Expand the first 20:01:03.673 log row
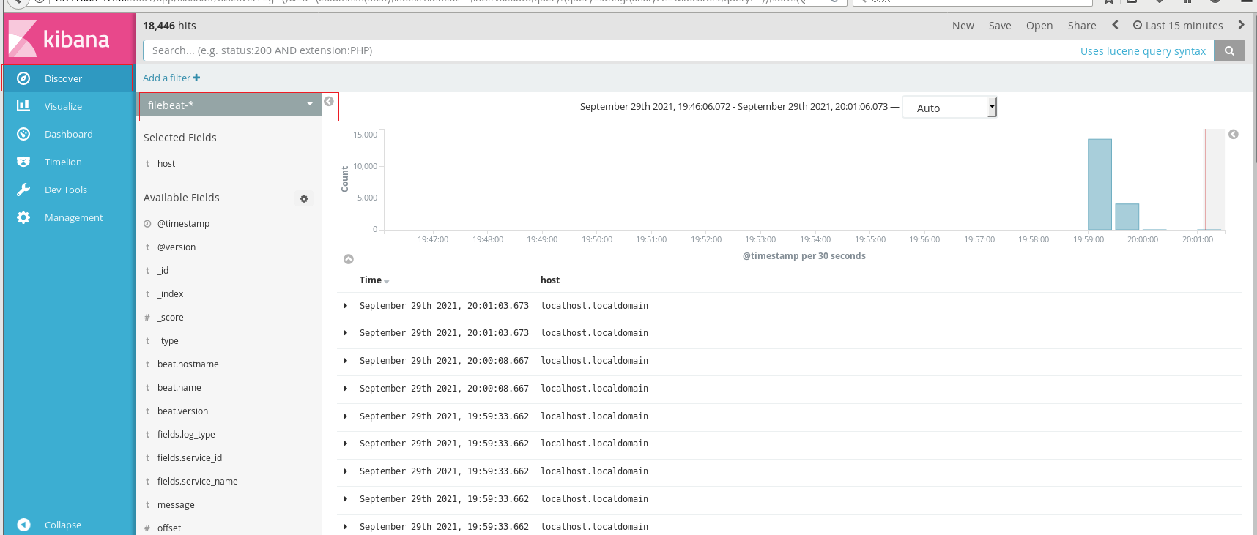 [x=345, y=306]
